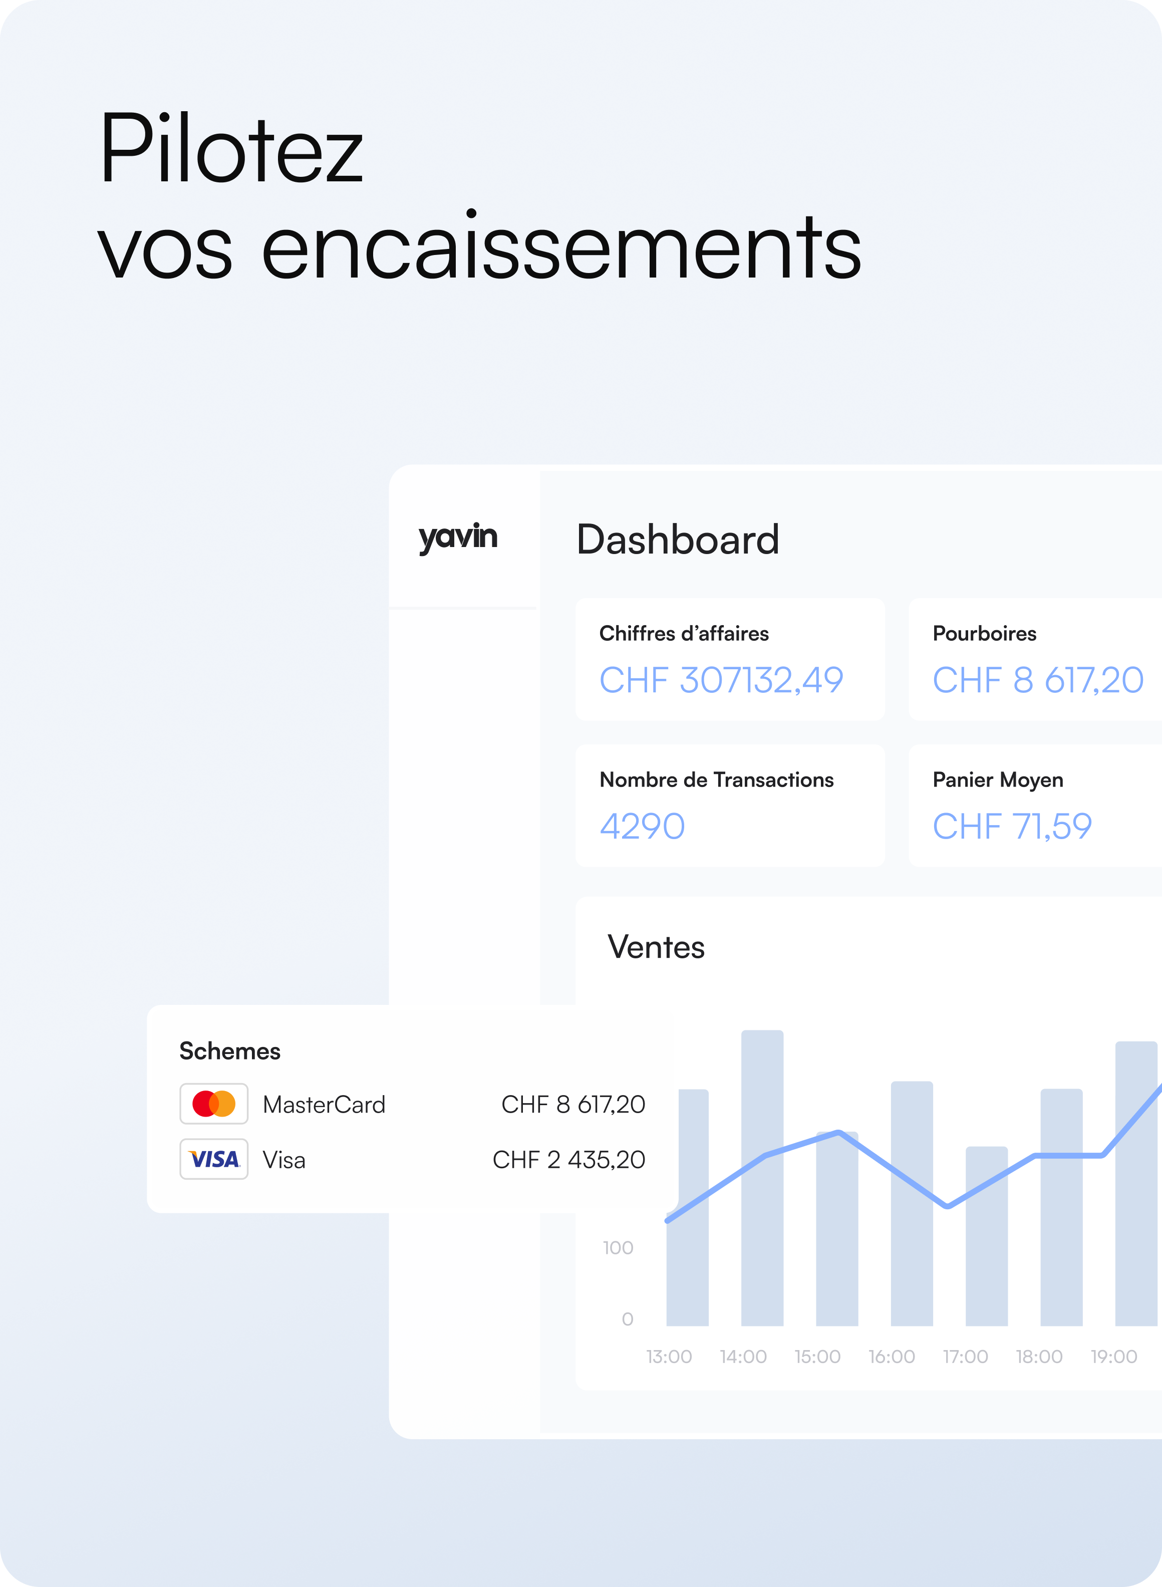Image resolution: width=1162 pixels, height=1587 pixels.
Task: Select the Visa scheme row label
Action: [x=284, y=1160]
